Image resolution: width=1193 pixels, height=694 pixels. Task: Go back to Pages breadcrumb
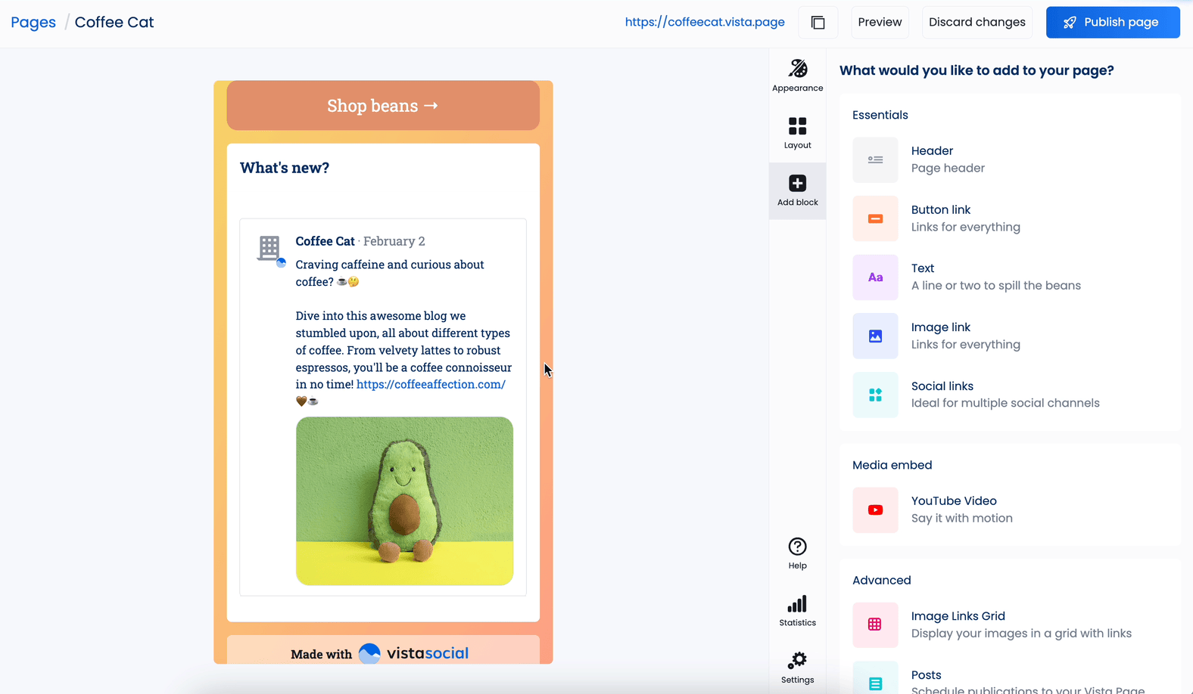pos(33,22)
